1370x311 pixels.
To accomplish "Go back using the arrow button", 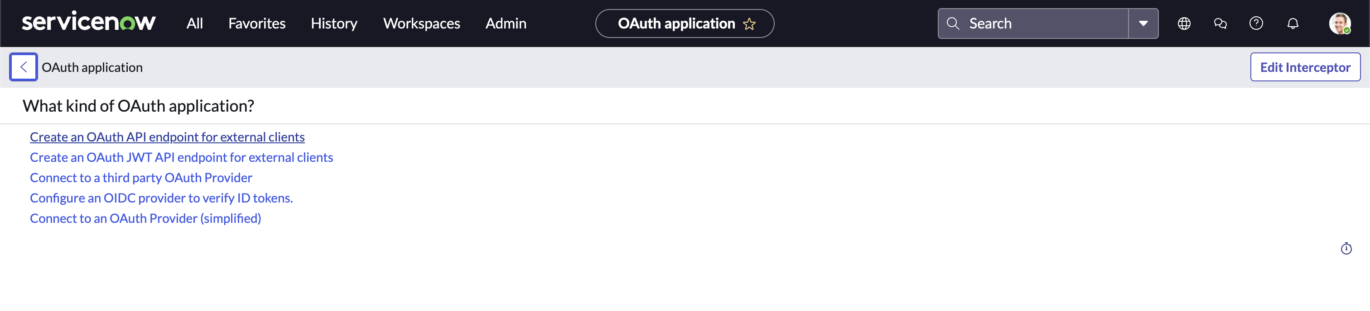I will pos(24,67).
